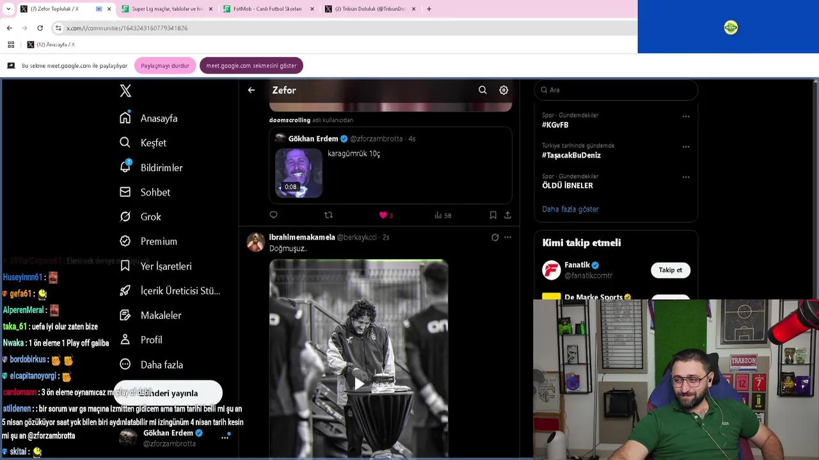Click meet.google.com sekmesini göster button
Screen dimensions: 819x460
pyautogui.click(x=251, y=66)
